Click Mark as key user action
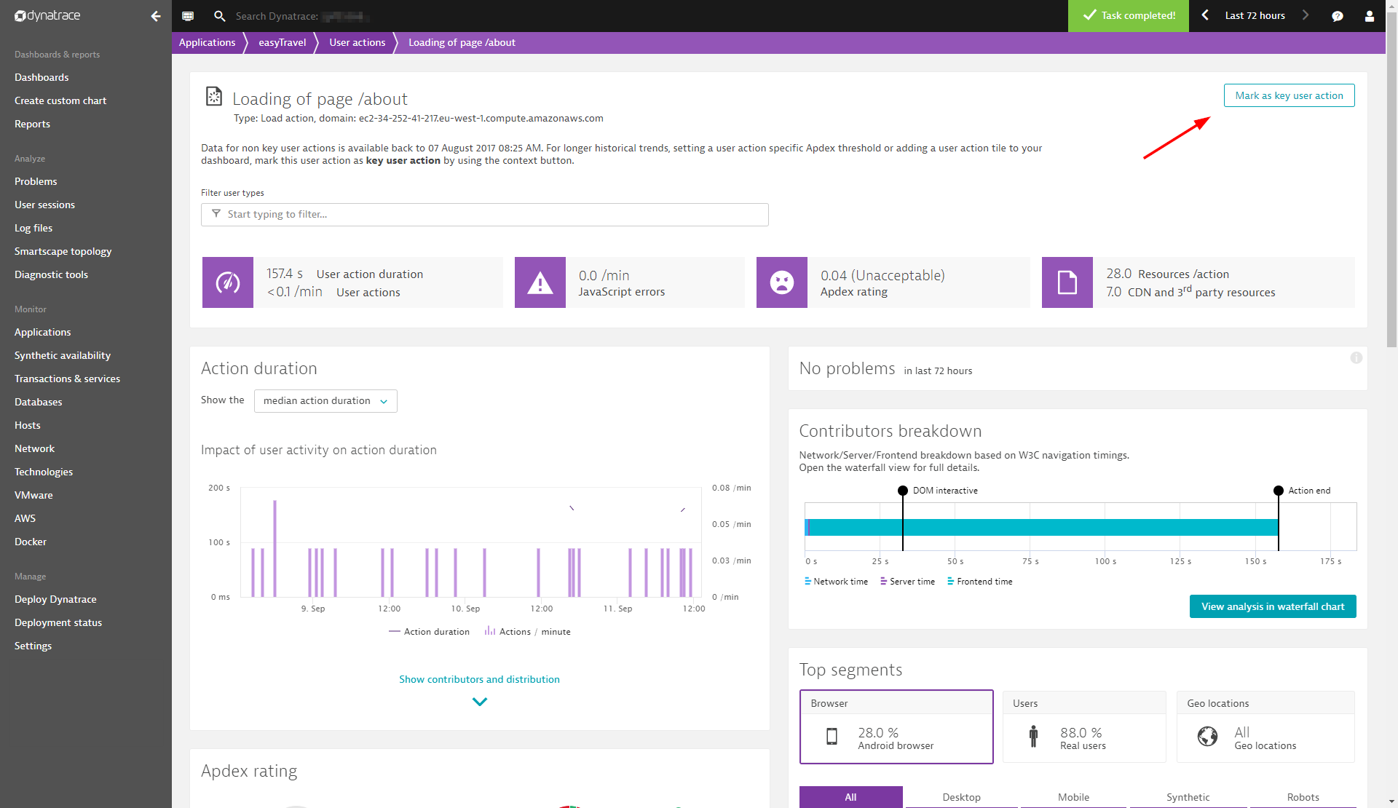 1289,95
